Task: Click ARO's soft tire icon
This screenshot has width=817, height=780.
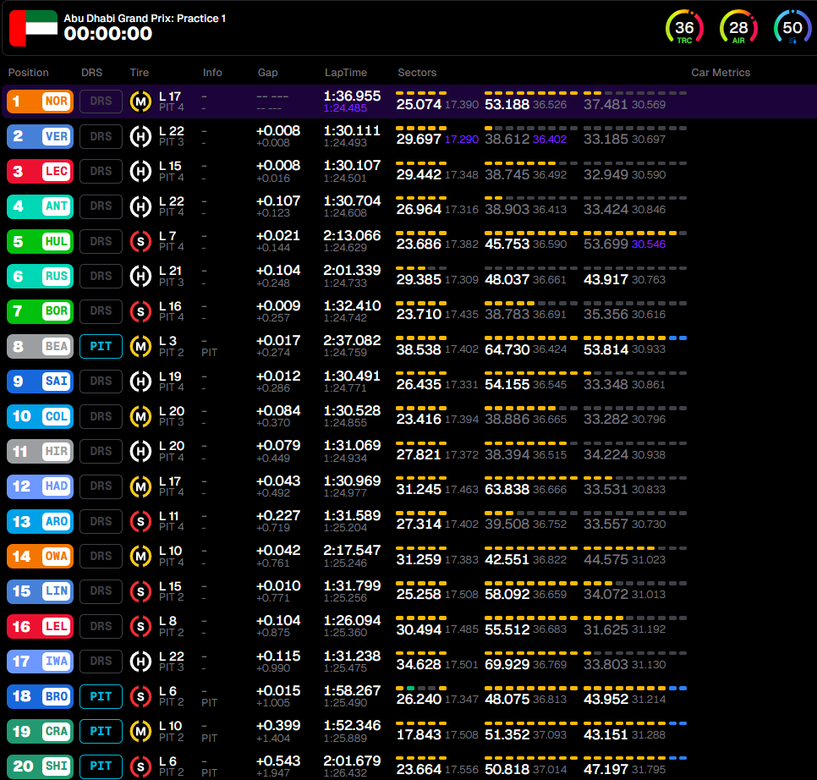Action: coord(140,522)
